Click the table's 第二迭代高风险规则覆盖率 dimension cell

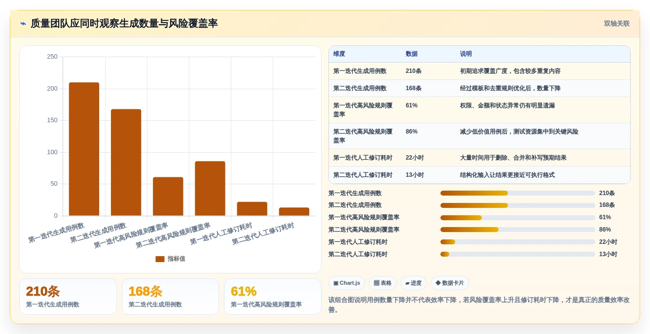363,136
